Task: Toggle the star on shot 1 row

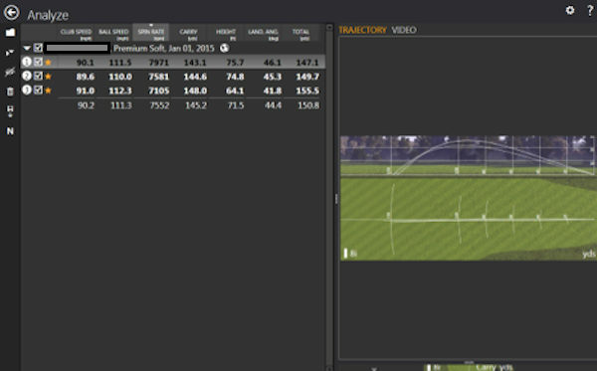Action: (x=49, y=63)
